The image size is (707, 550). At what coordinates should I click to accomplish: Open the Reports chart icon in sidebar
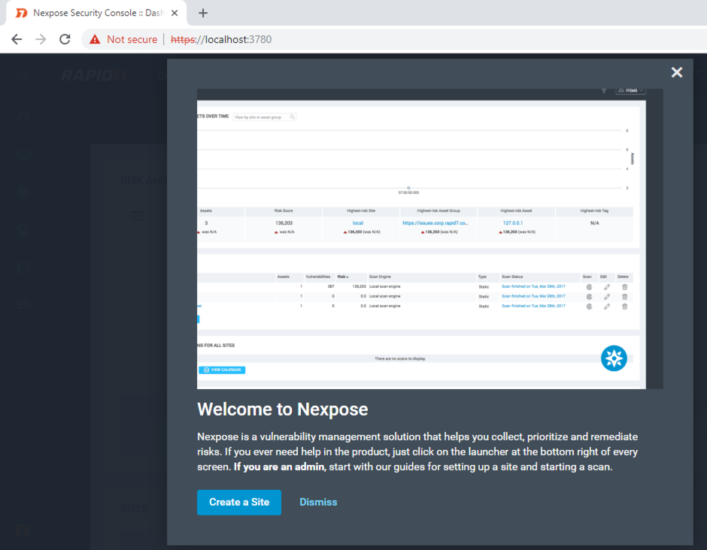point(23,267)
